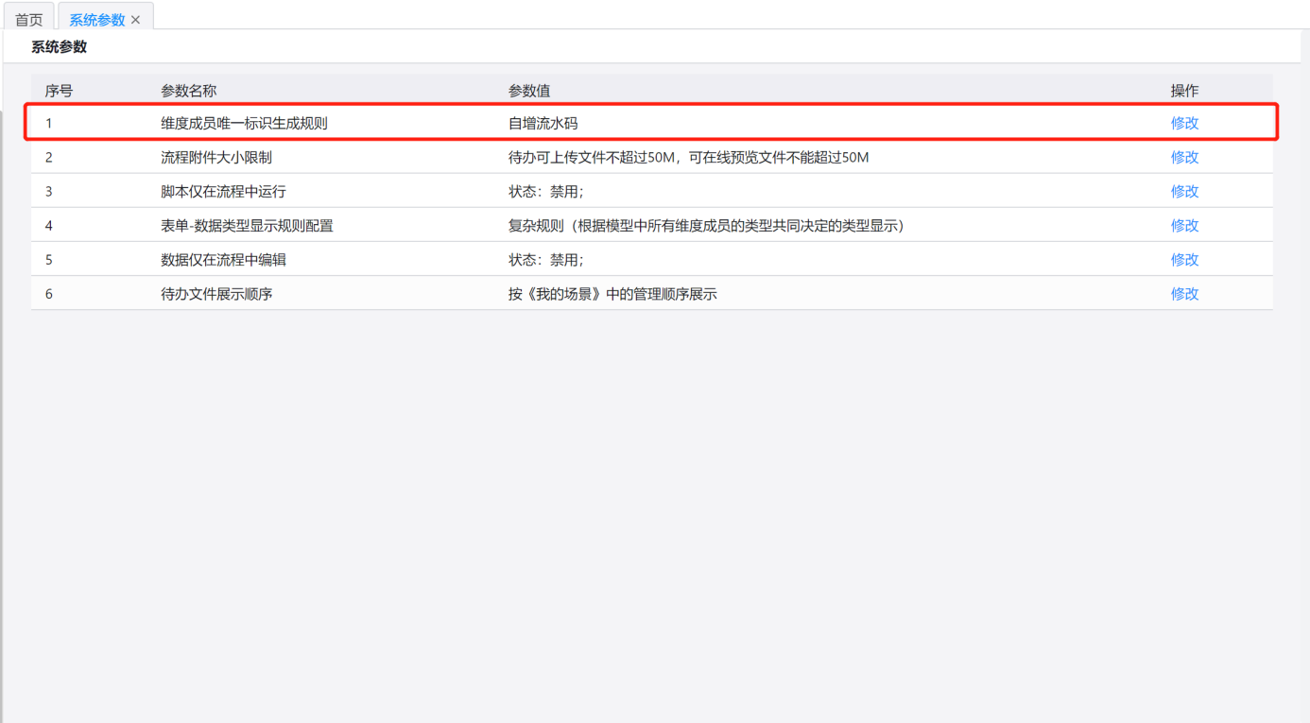
Task: Edit the 脚本仅在流程中运行 parameter via 修改
Action: [1183, 191]
